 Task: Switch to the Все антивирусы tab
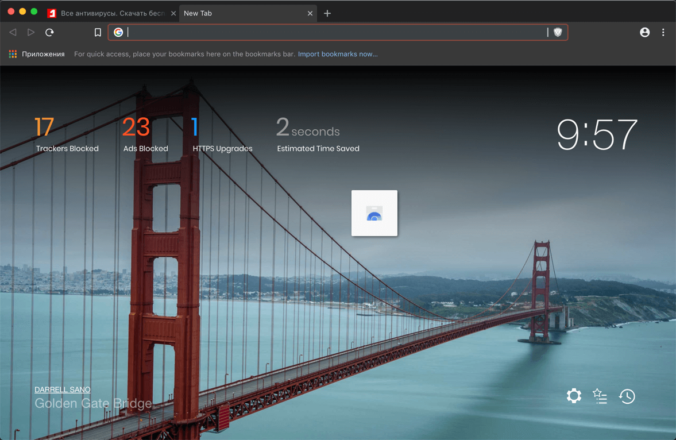(109, 13)
